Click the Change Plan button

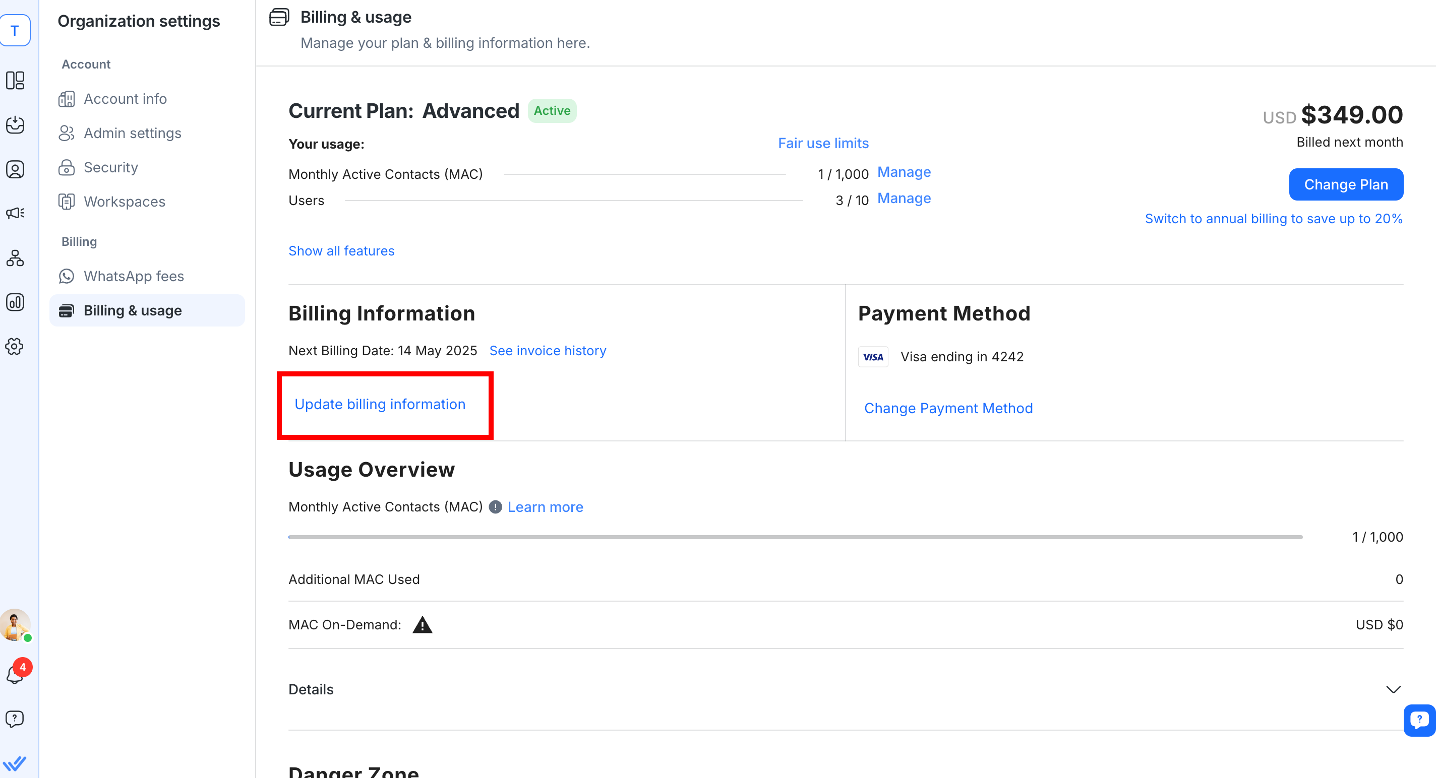tap(1346, 184)
